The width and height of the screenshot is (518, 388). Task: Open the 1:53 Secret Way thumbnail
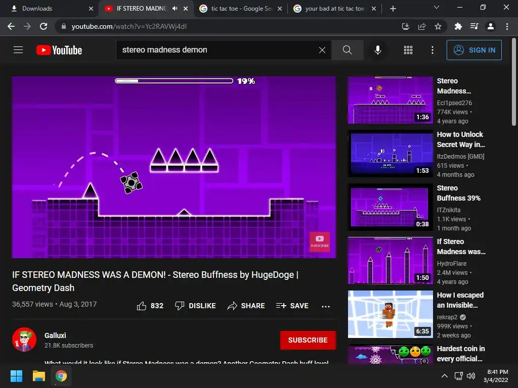[x=390, y=154]
